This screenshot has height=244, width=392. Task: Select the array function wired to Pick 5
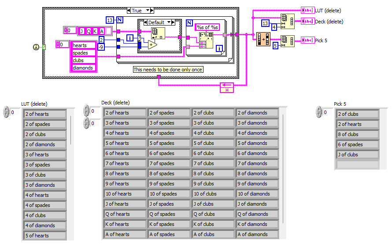[x=288, y=41]
